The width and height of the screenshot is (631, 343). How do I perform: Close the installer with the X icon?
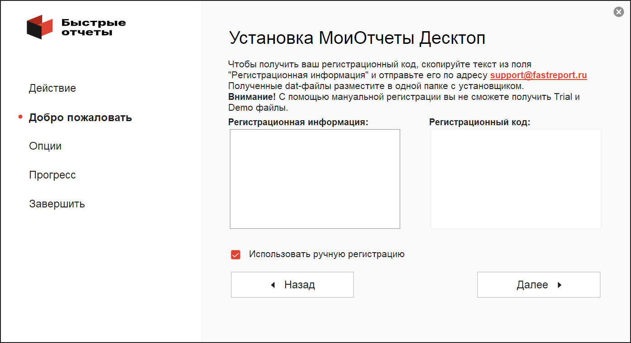point(618,12)
